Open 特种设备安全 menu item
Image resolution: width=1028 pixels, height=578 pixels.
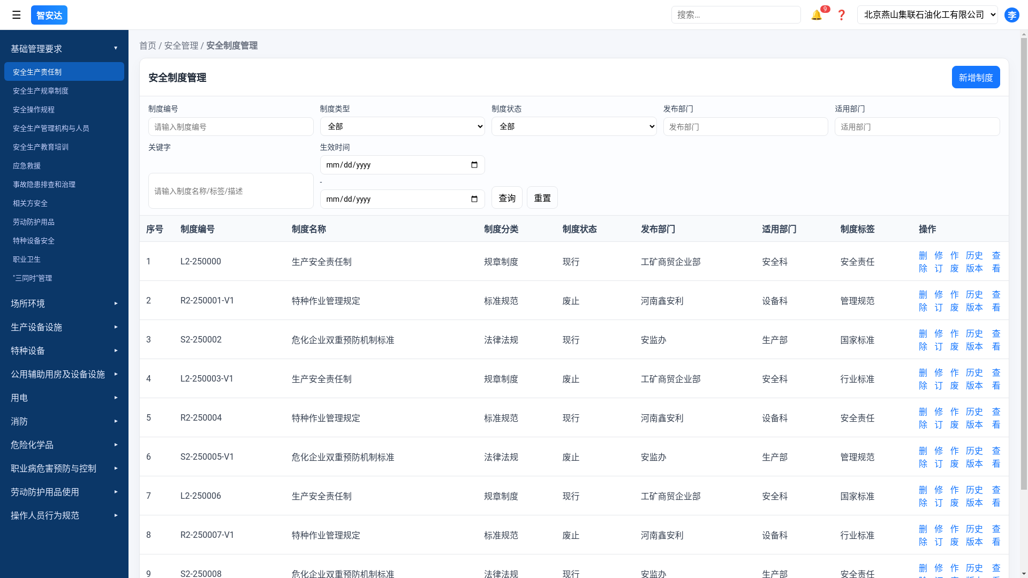click(x=64, y=240)
